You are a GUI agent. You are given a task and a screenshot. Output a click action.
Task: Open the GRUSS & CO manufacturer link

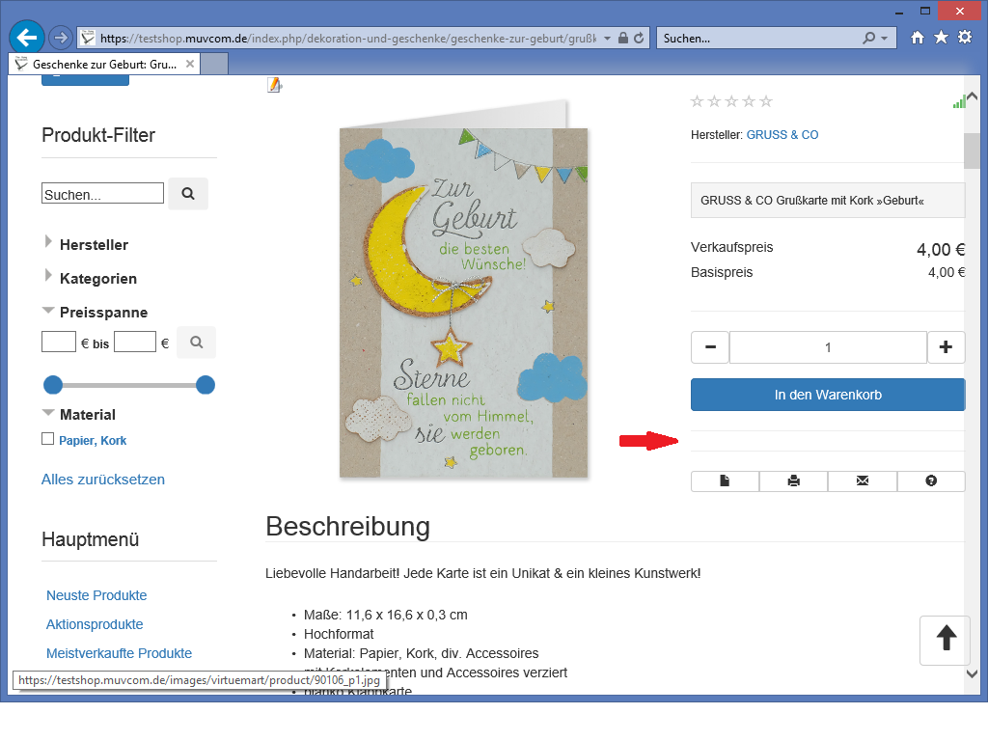pyautogui.click(x=782, y=135)
